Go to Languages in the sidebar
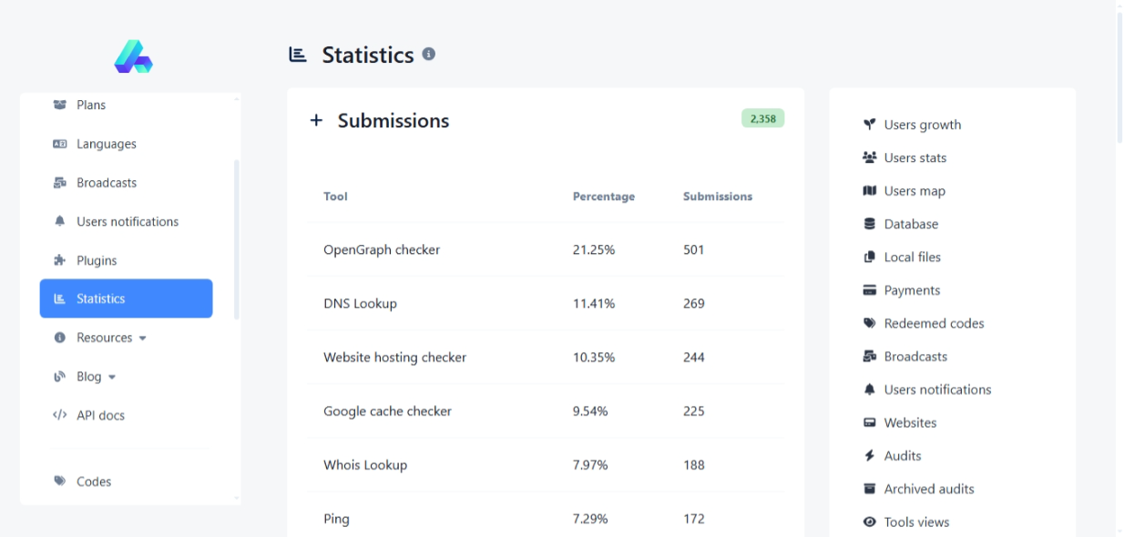 pos(106,144)
